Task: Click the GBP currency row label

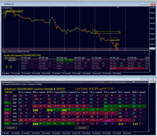Action: point(15,103)
